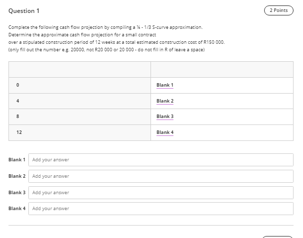Screen dimensions: 303x238
Task: Click the empty left header cell of the table
Action: (x=80, y=69)
